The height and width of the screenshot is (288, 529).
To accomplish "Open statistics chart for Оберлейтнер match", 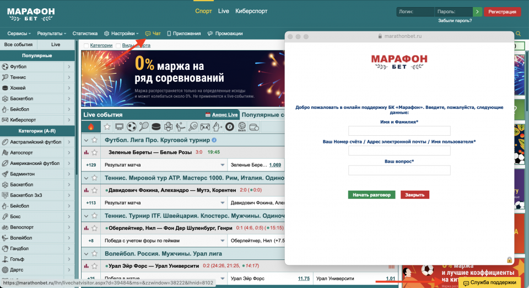I will click(x=87, y=228).
